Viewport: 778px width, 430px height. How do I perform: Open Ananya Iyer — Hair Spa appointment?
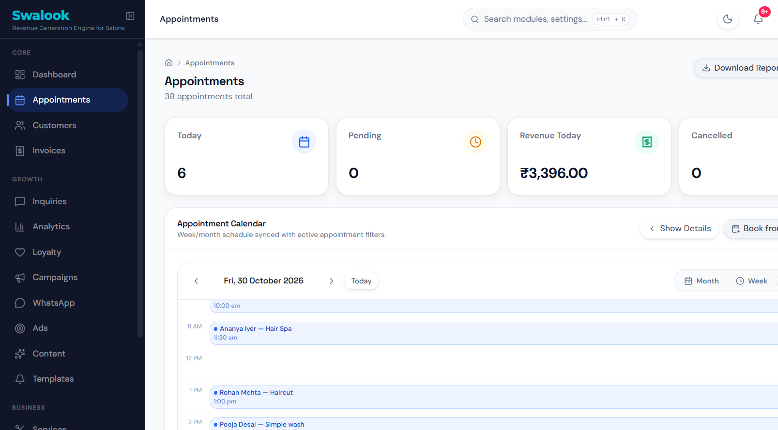pos(494,333)
